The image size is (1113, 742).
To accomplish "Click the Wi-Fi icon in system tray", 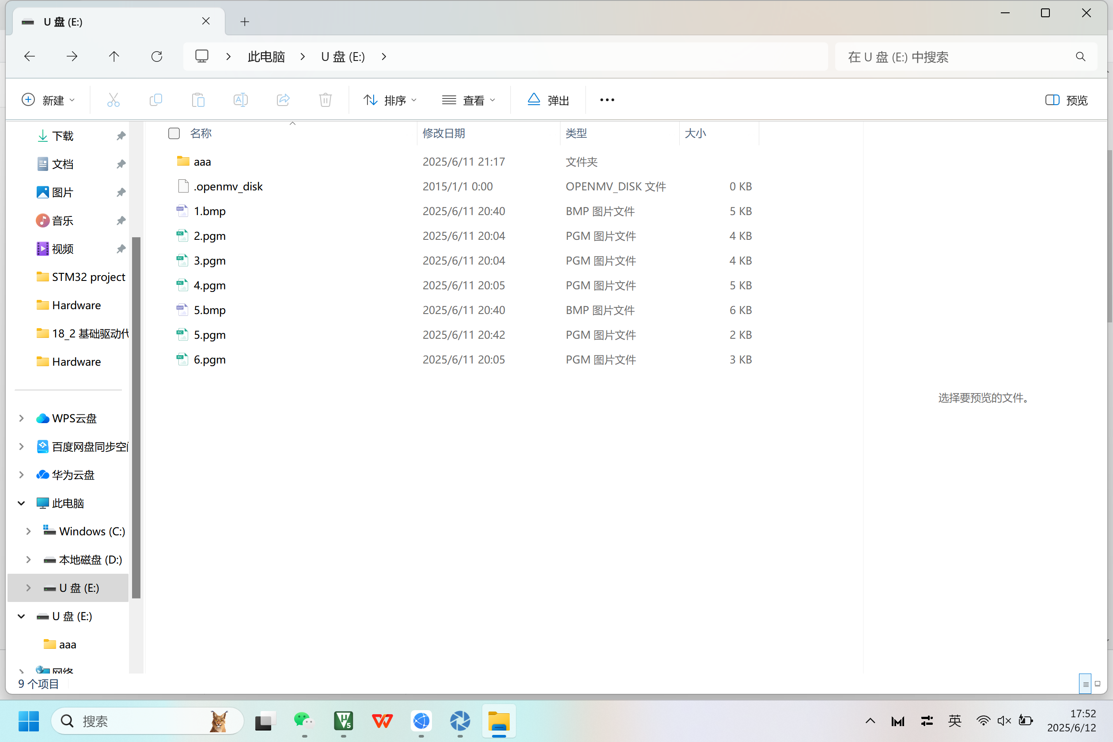I will 983,721.
